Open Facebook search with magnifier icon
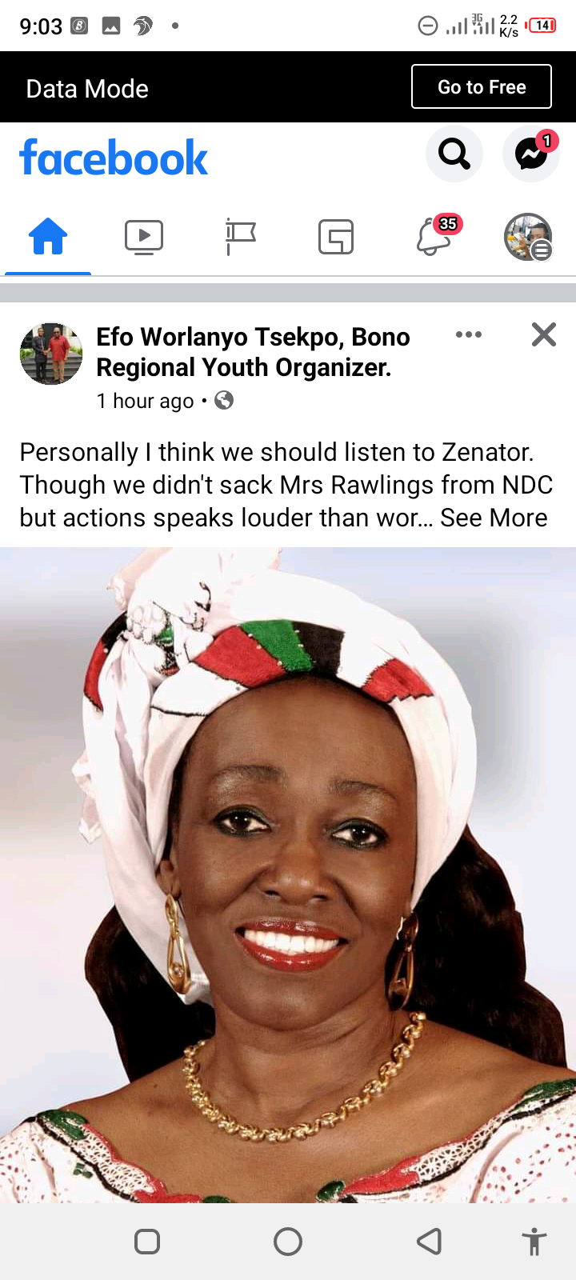This screenshot has height=1280, width=576. click(454, 153)
